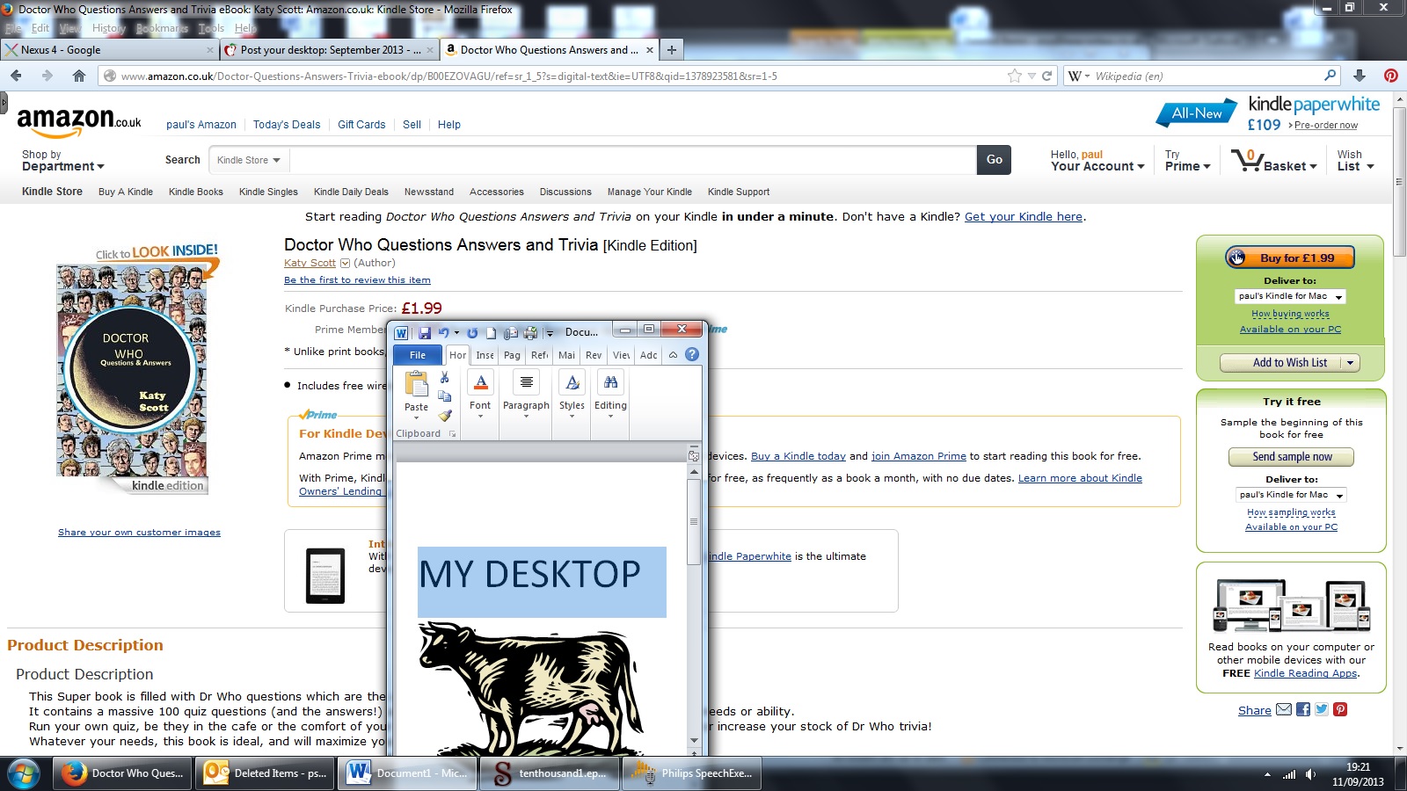Send the Word document as email attachment
The height and width of the screenshot is (791, 1407).
pos(511,333)
